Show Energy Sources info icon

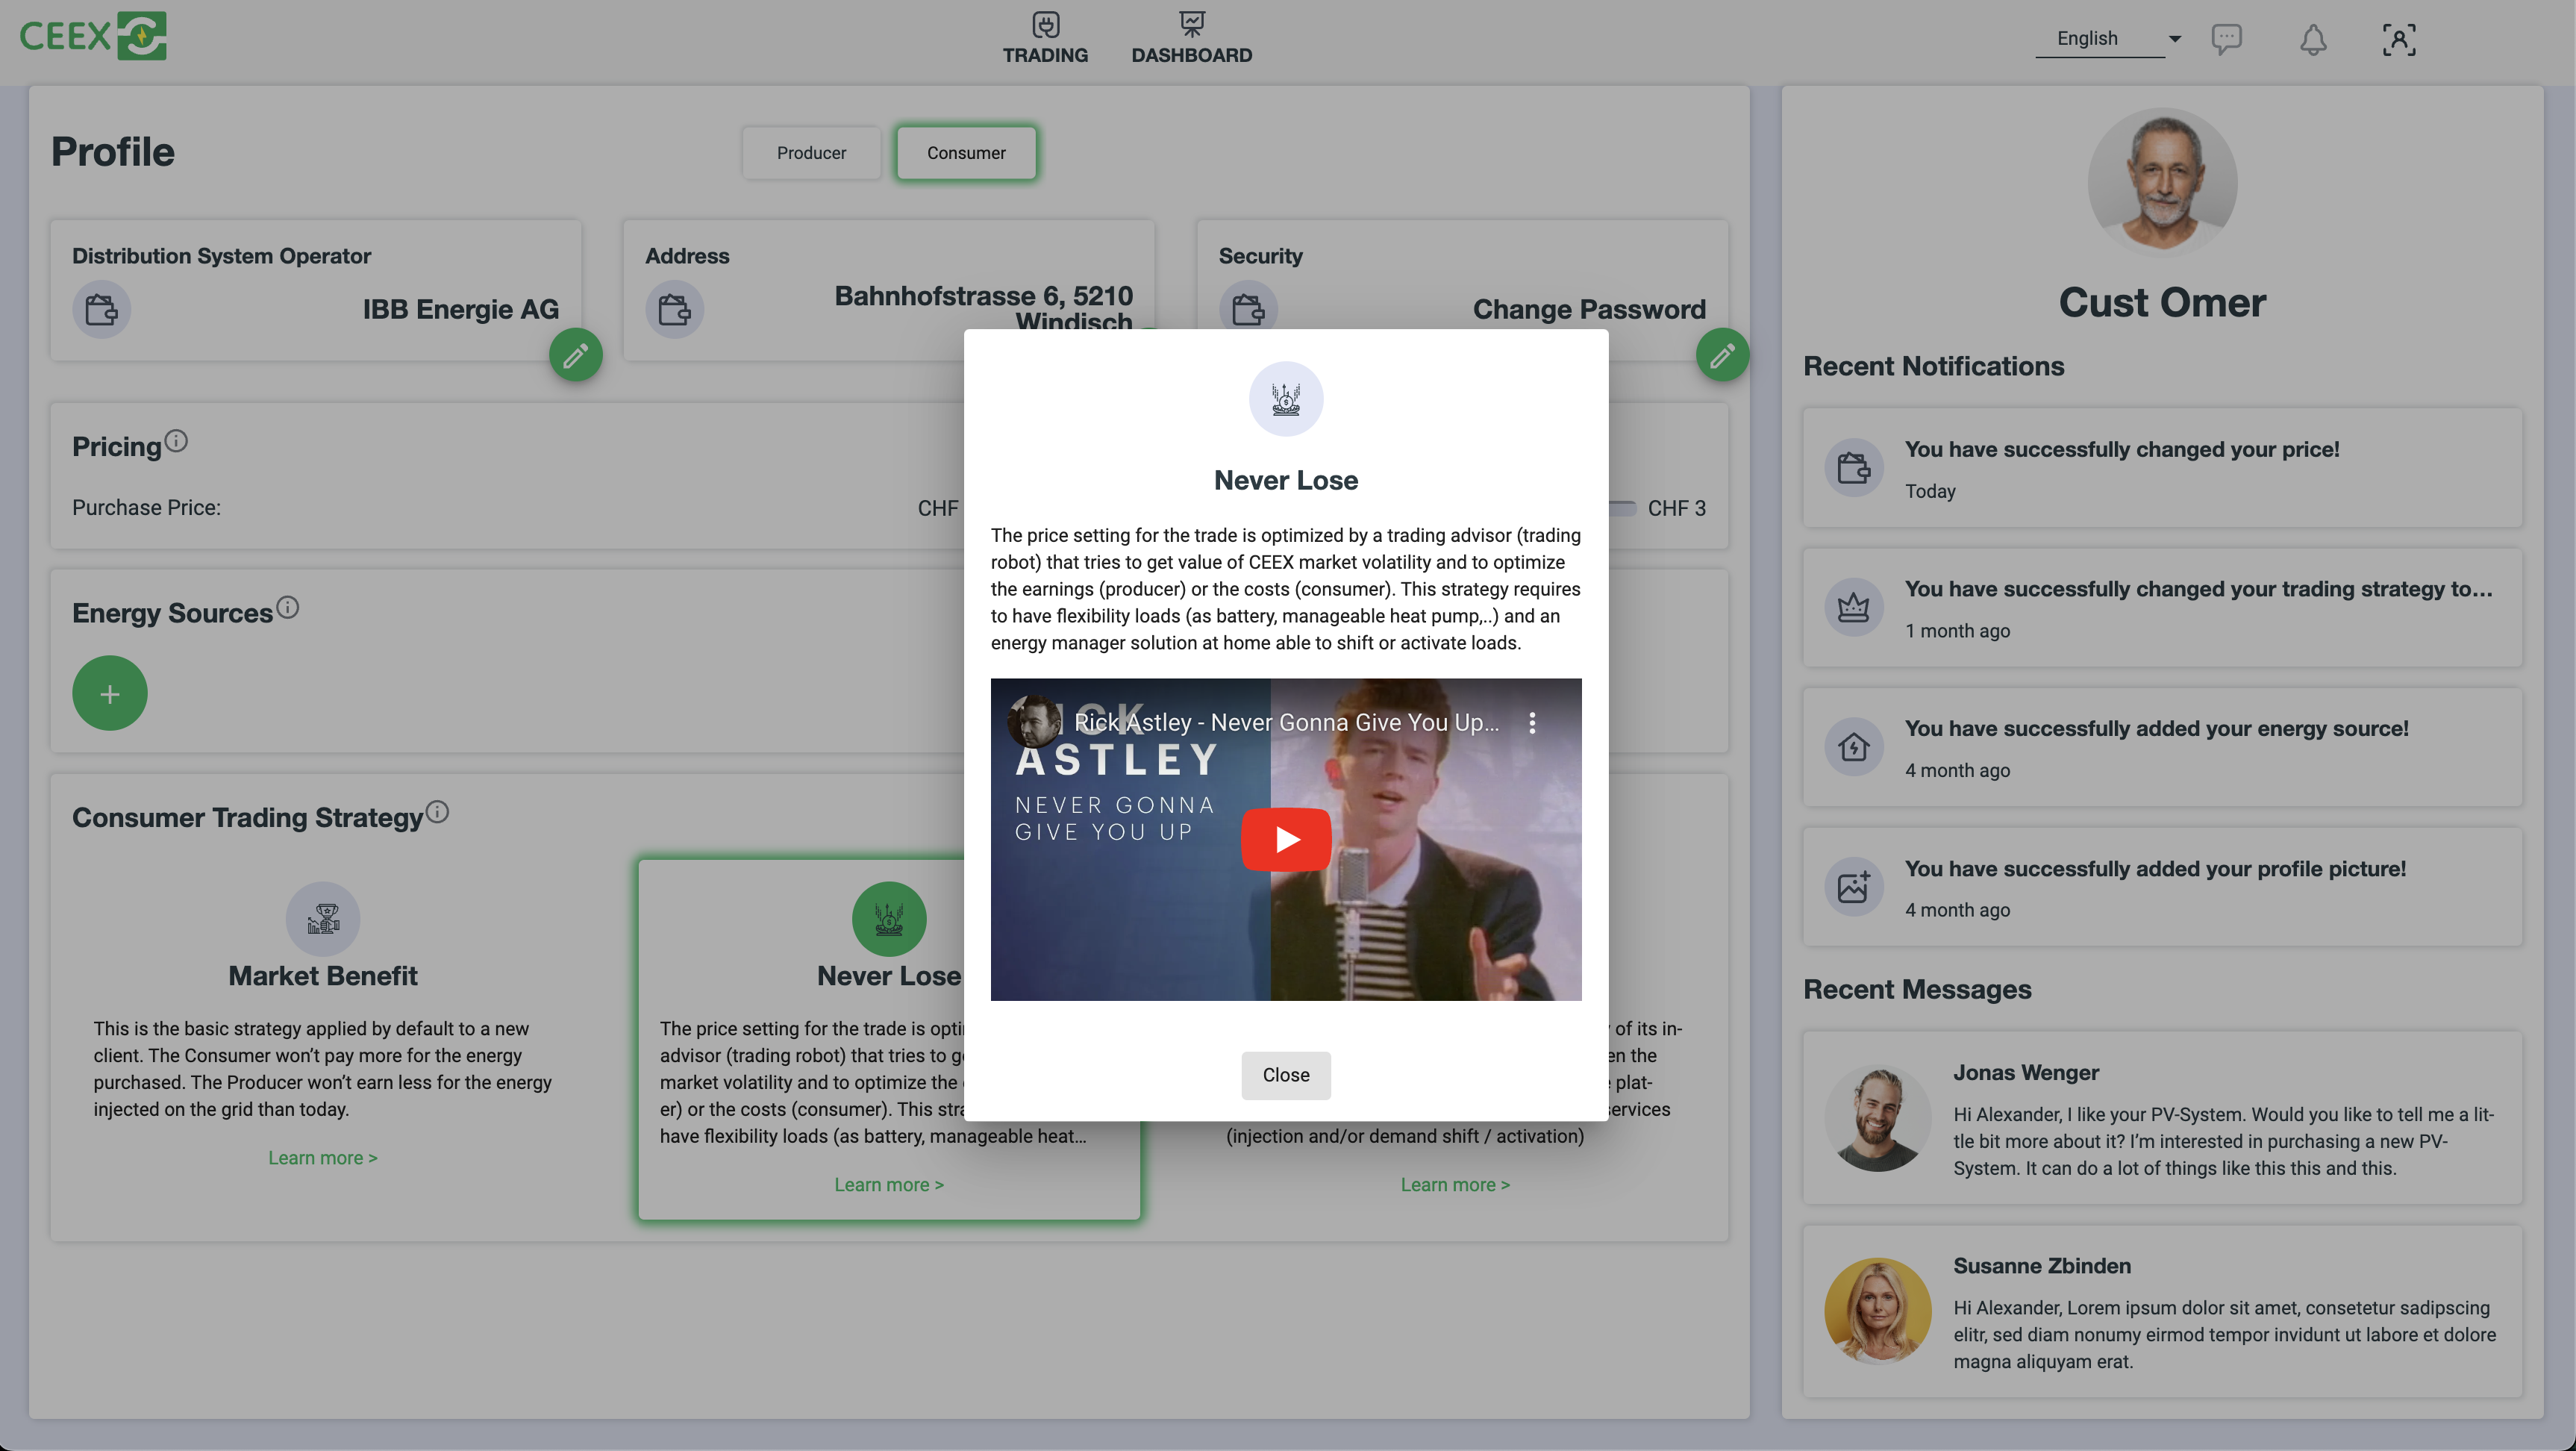[x=287, y=607]
